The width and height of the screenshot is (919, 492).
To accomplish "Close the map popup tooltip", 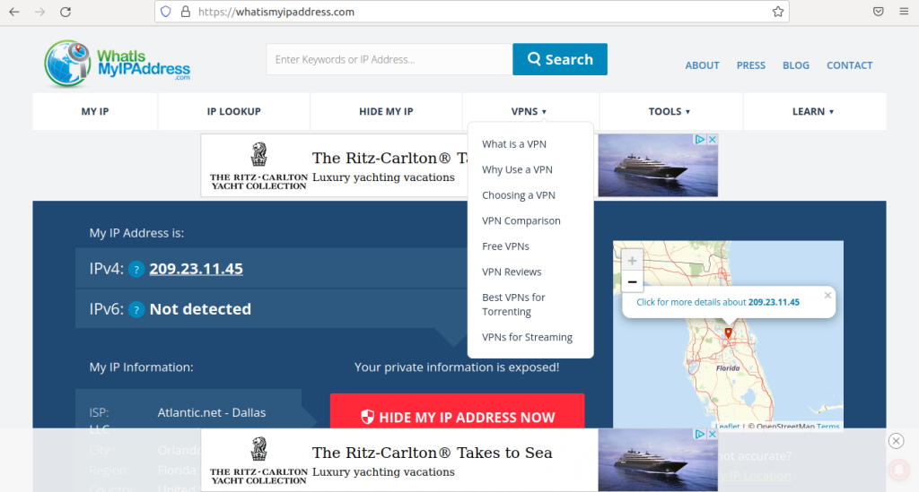I will (x=827, y=296).
